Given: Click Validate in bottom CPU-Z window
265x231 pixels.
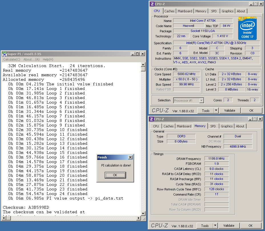Looking at the screenshot, I should [x=229, y=226].
